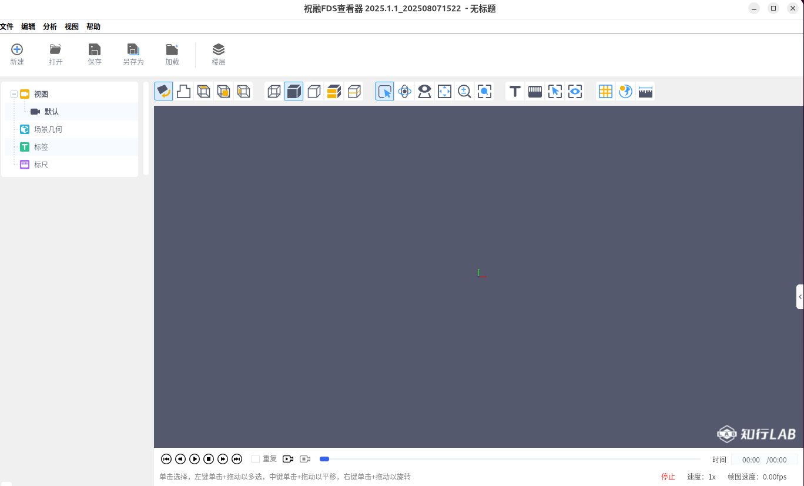The height and width of the screenshot is (486, 804).
Task: Click the 新建 (New) toolbar icon
Action: pyautogui.click(x=17, y=54)
